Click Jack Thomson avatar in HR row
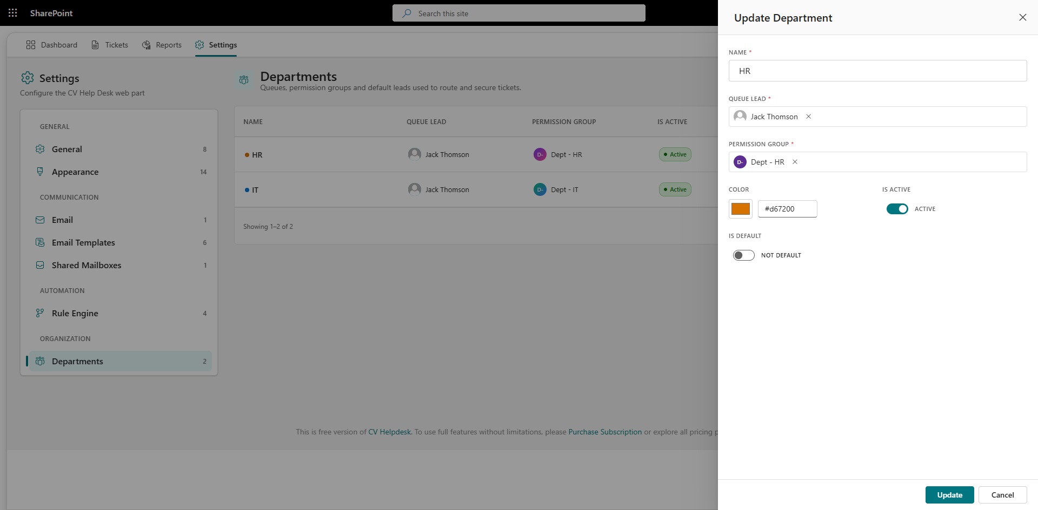1038x510 pixels. [415, 154]
